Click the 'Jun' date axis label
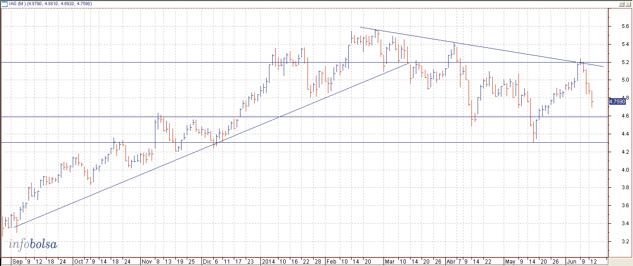Screen dimensions: 633x266 571,261
